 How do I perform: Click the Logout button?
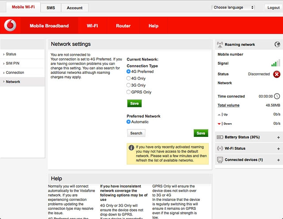[x=273, y=8]
